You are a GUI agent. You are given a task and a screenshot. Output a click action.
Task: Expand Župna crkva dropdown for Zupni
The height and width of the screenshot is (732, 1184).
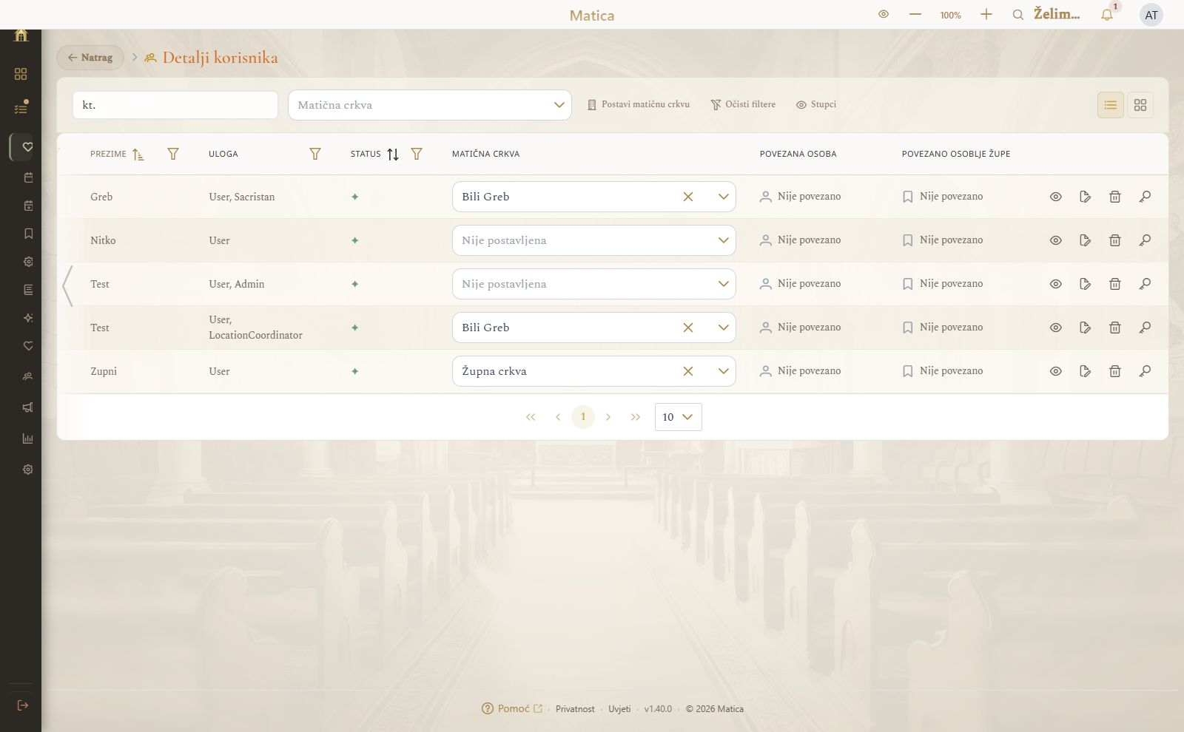(723, 371)
